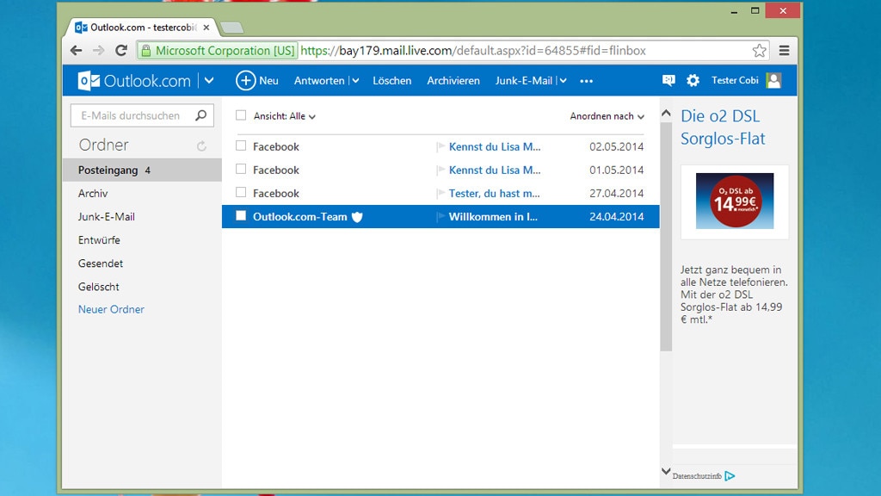The width and height of the screenshot is (881, 496).
Task: Open the Archiv folder
Action: (93, 194)
